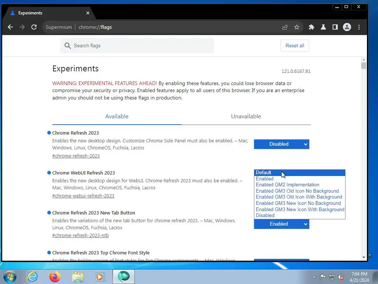Choose Enabled option in dropdown list
The height and width of the screenshot is (284, 378).
(x=300, y=179)
